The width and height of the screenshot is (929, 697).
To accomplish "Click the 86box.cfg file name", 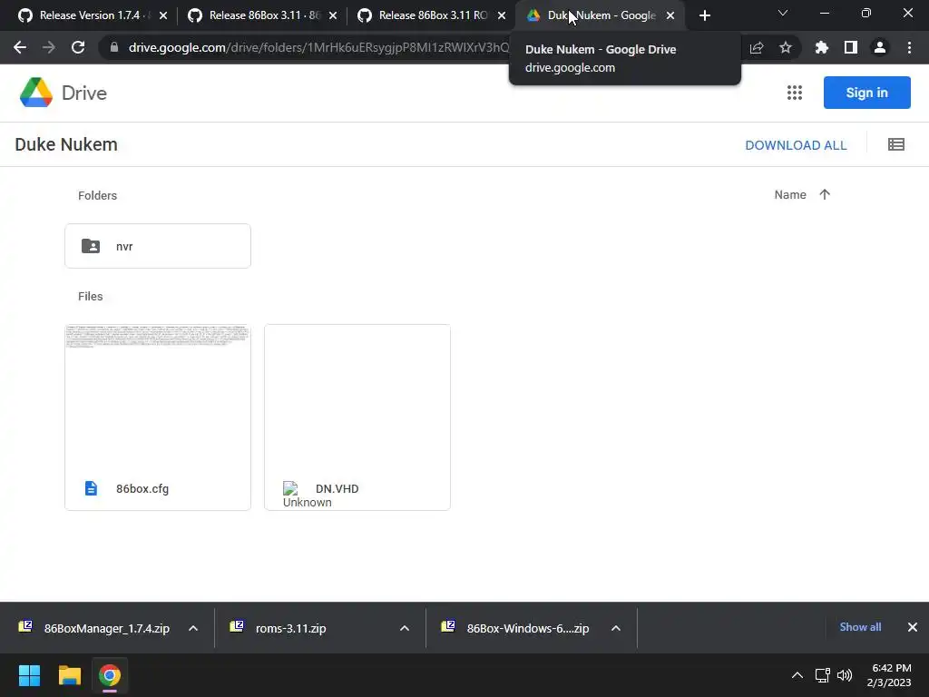I will pyautogui.click(x=142, y=489).
